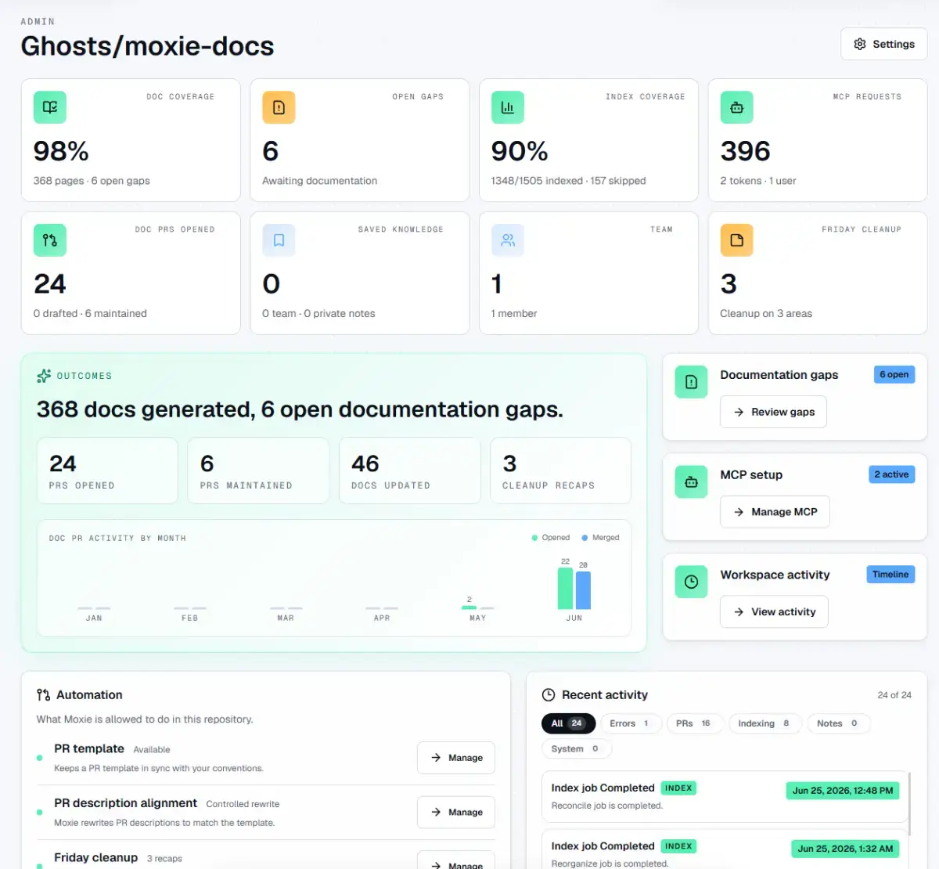939x869 pixels.
Task: Filter recent activity by Errors
Action: point(631,723)
